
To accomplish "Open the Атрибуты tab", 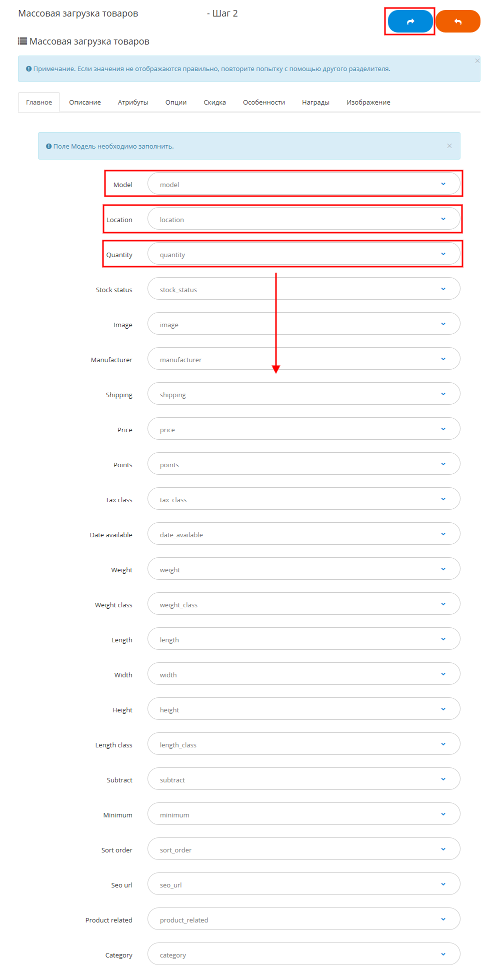I will 133,103.
